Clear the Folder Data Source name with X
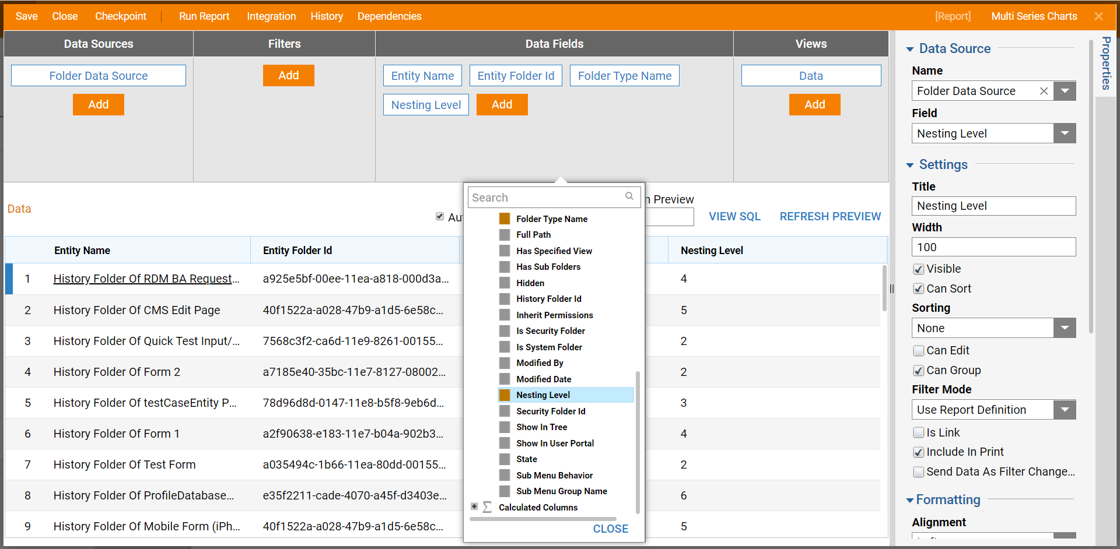 pos(1044,91)
